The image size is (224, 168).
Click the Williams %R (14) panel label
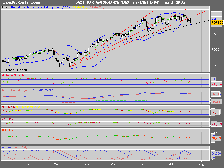click(13, 75)
